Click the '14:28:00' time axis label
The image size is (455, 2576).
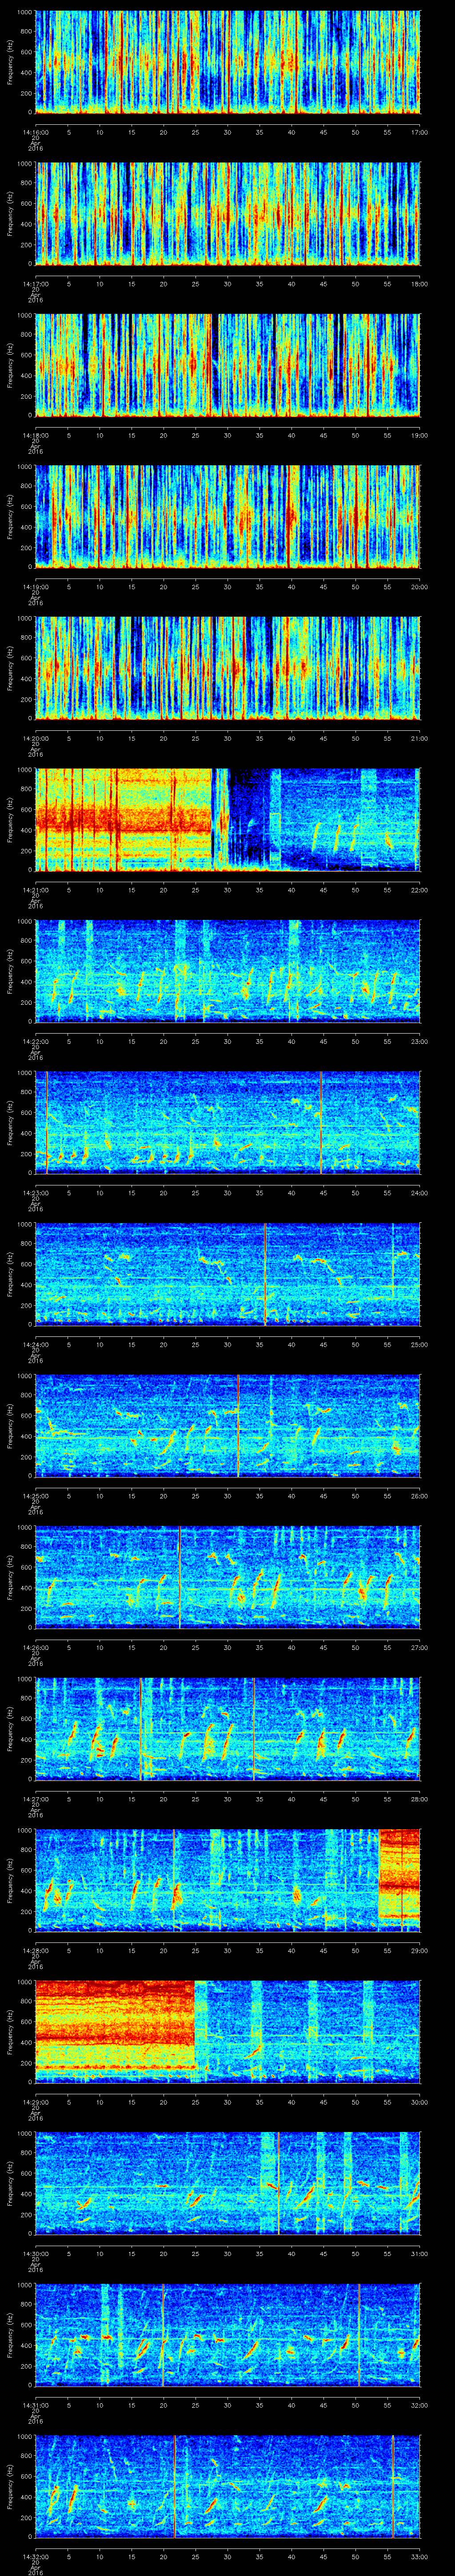pyautogui.click(x=35, y=1950)
